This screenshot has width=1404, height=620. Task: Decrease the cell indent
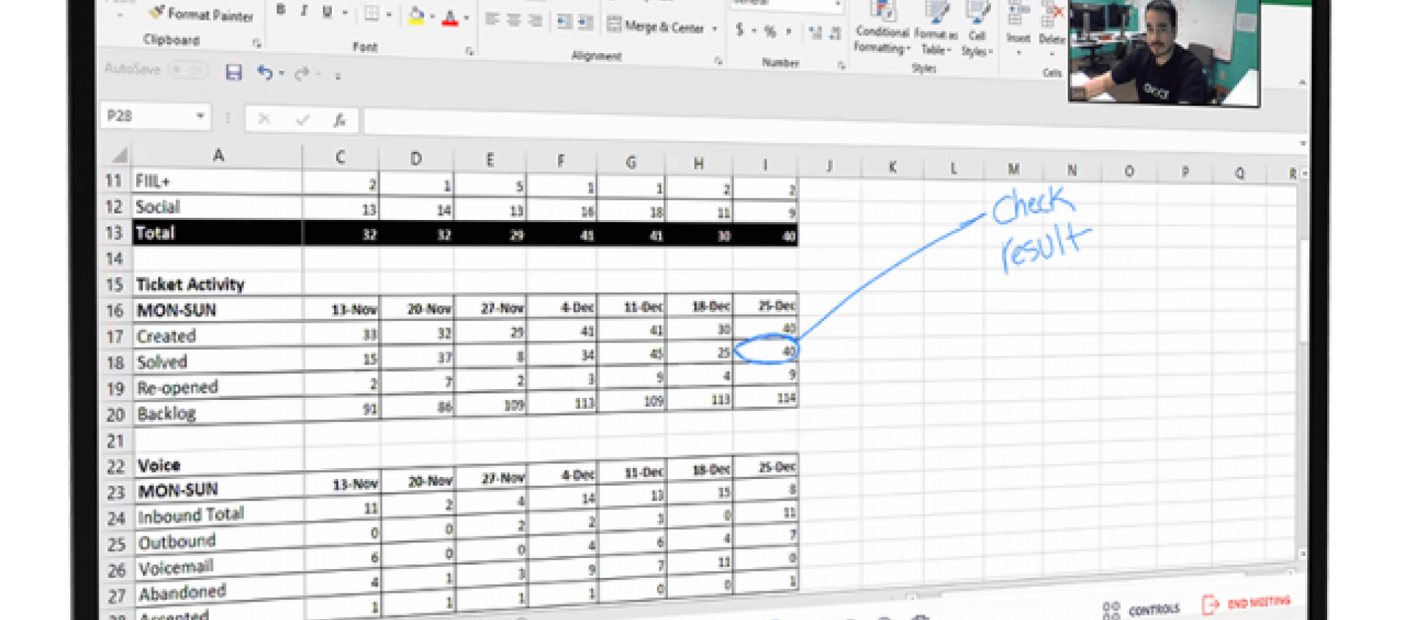[565, 22]
